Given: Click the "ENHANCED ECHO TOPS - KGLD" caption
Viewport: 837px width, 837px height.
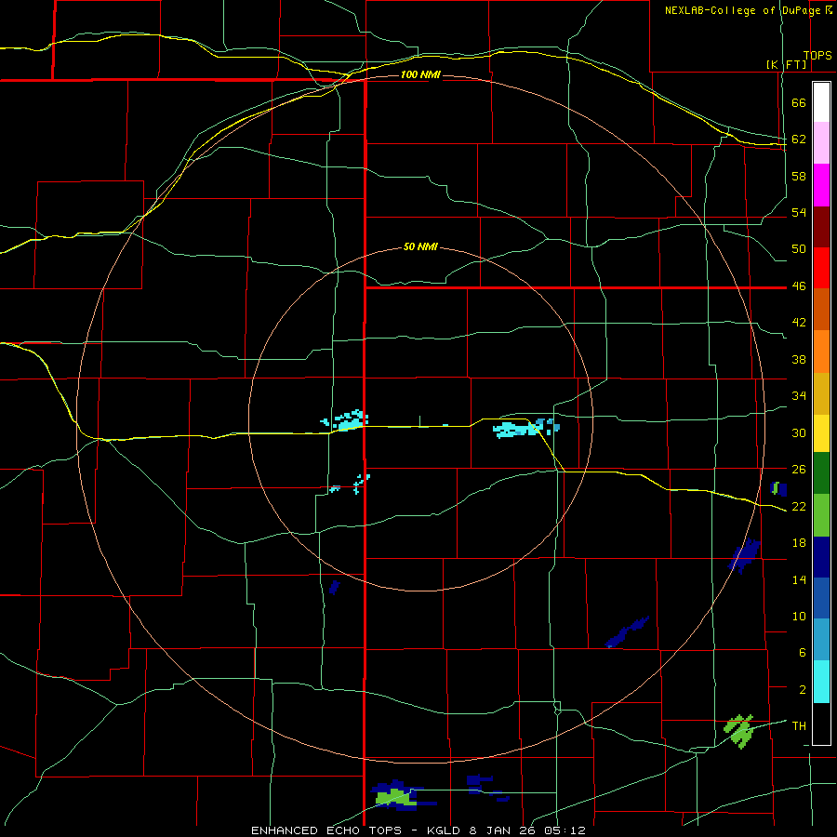Looking at the screenshot, I should click(356, 830).
